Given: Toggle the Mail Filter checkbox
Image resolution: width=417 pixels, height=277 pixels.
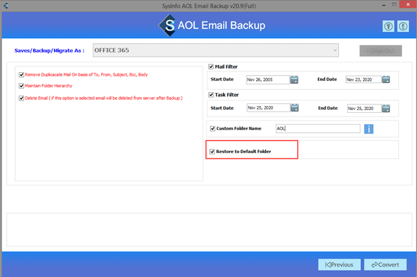Looking at the screenshot, I should (211, 66).
